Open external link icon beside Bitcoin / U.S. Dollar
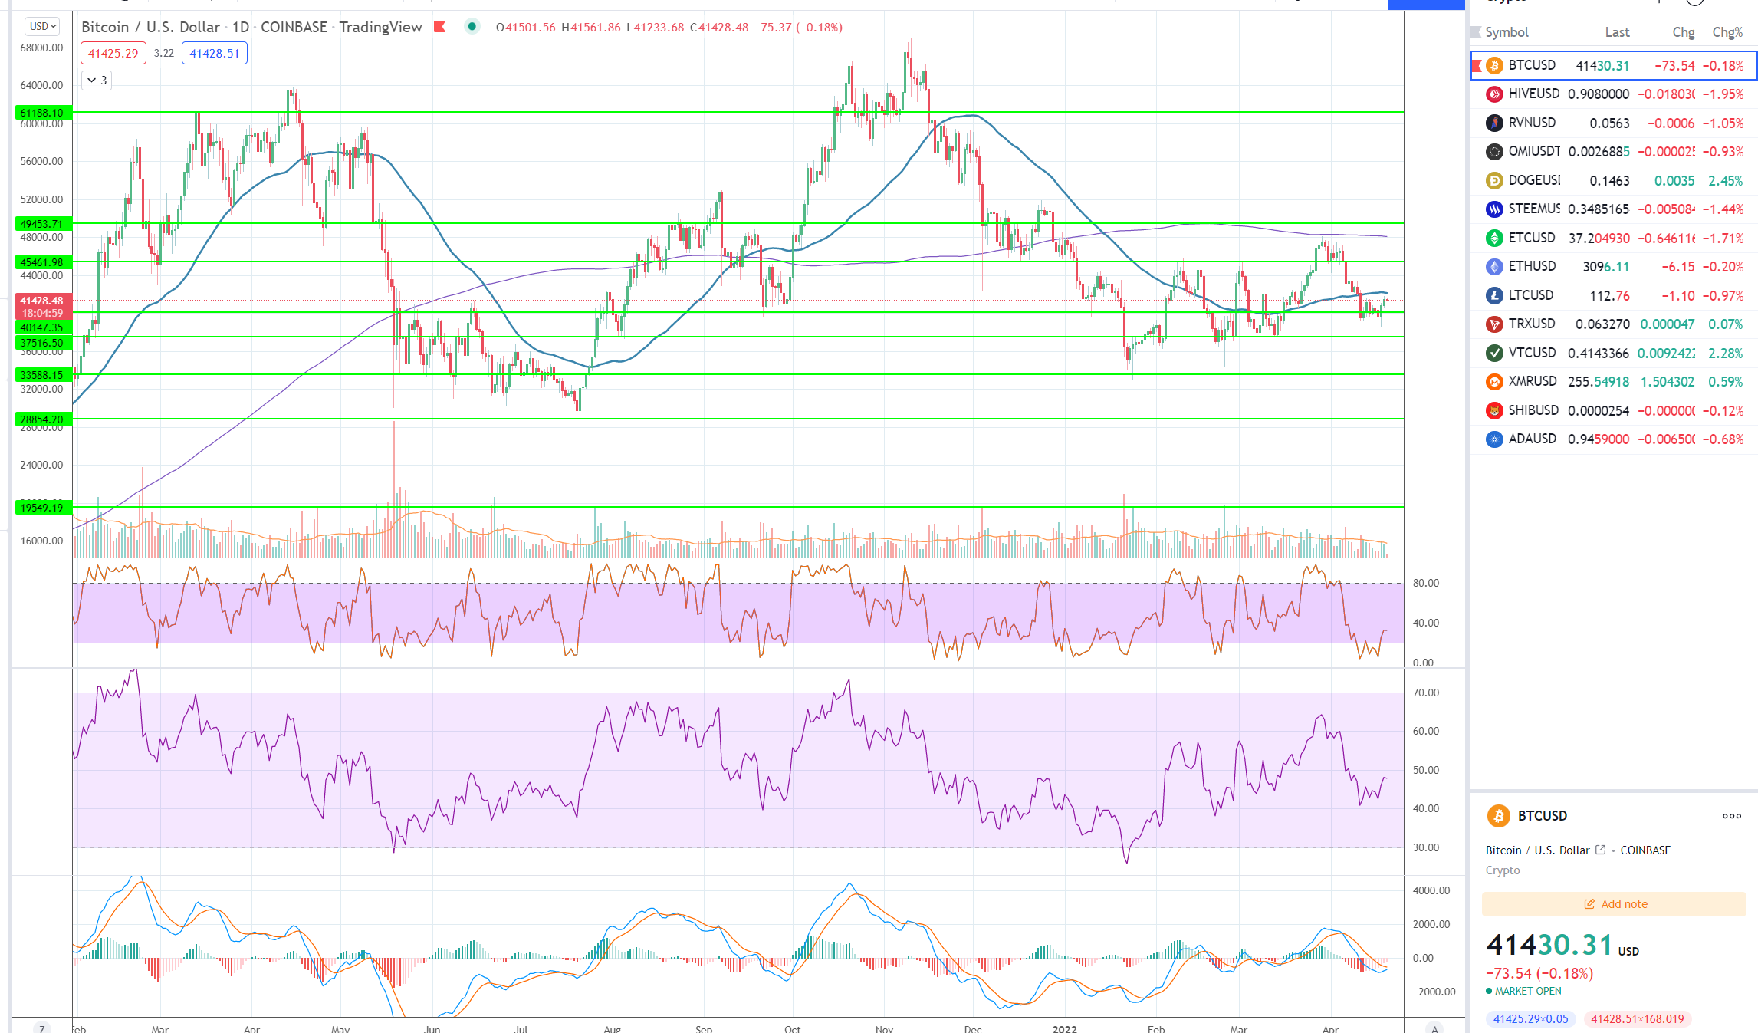1758x1033 pixels. click(1600, 850)
